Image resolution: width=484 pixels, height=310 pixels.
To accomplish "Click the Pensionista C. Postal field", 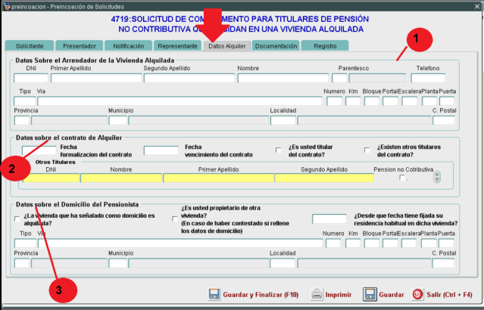I will pos(443,263).
